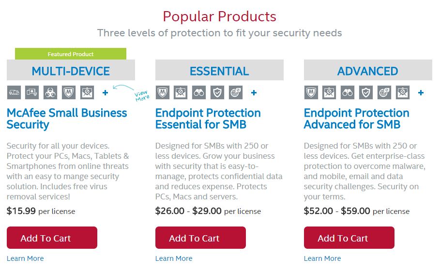This screenshot has width=440, height=272.
Task: Add Endpoint Protection Essential to cart
Action: (x=200, y=238)
